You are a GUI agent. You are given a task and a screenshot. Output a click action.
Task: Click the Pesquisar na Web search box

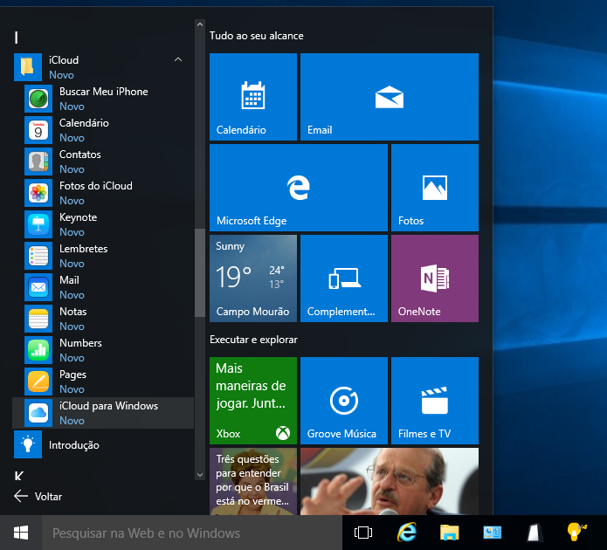pyautogui.click(x=192, y=533)
